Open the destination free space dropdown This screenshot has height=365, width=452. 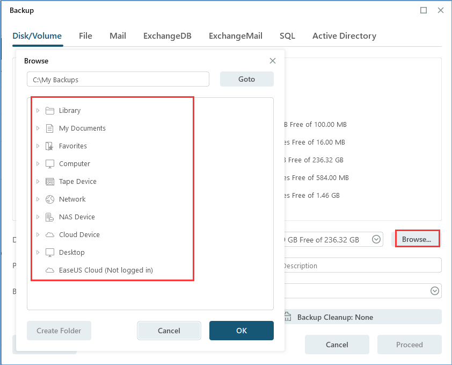(x=376, y=239)
